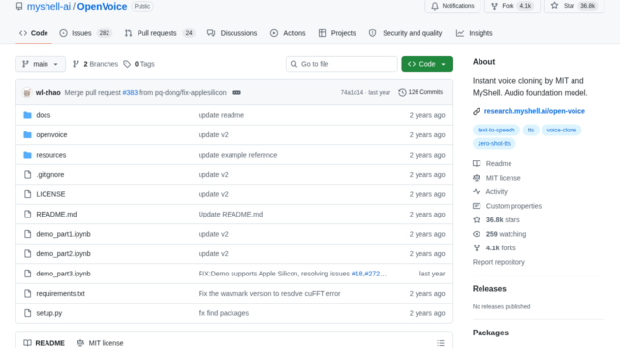Open MIT license link in About sidebar
The width and height of the screenshot is (620, 348).
pos(497,178)
